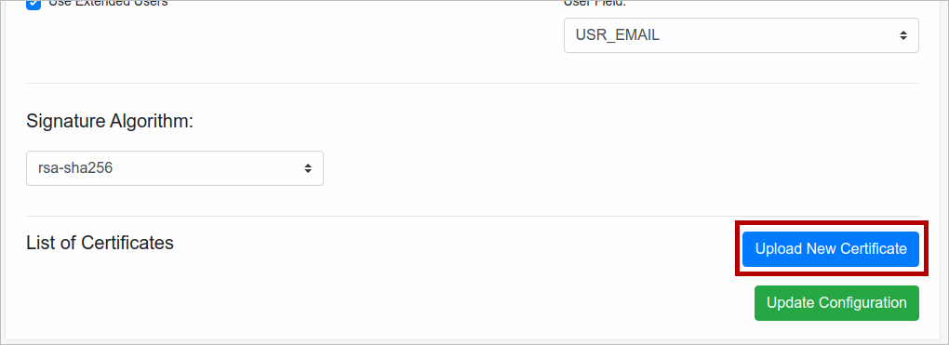Click the green Update Configuration button
Viewport: 949px width, 345px height.
[836, 302]
